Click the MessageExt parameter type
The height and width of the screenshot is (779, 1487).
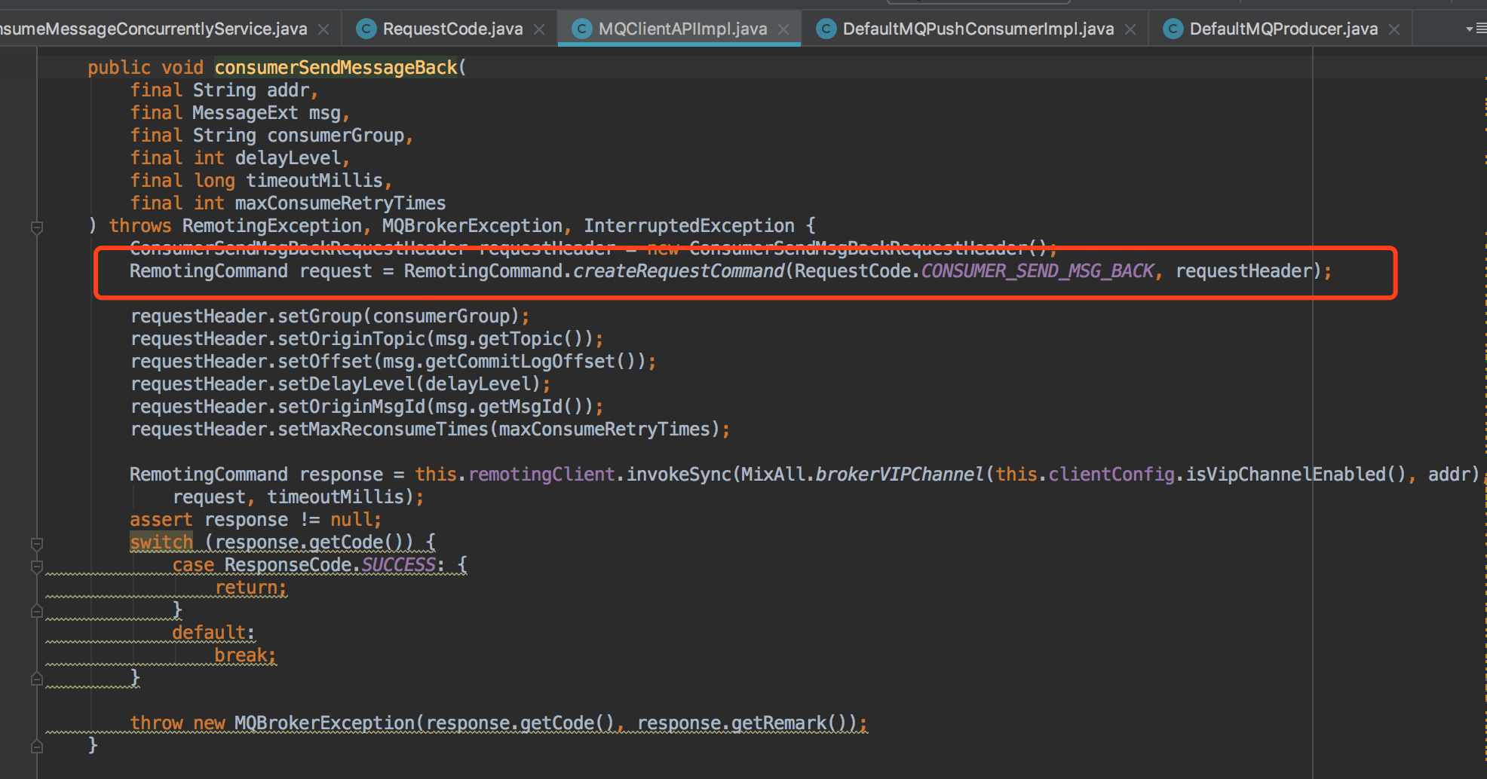(x=245, y=113)
